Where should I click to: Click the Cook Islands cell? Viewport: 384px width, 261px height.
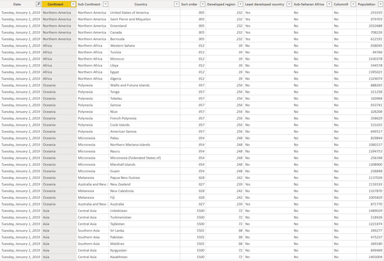point(144,125)
